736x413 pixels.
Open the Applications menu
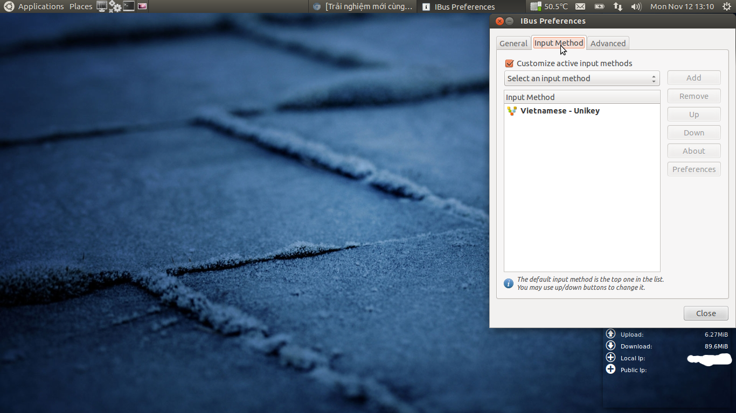[x=41, y=6]
